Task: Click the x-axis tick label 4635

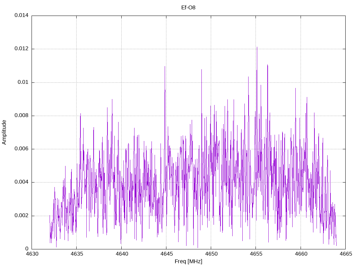Action: (x=77, y=254)
